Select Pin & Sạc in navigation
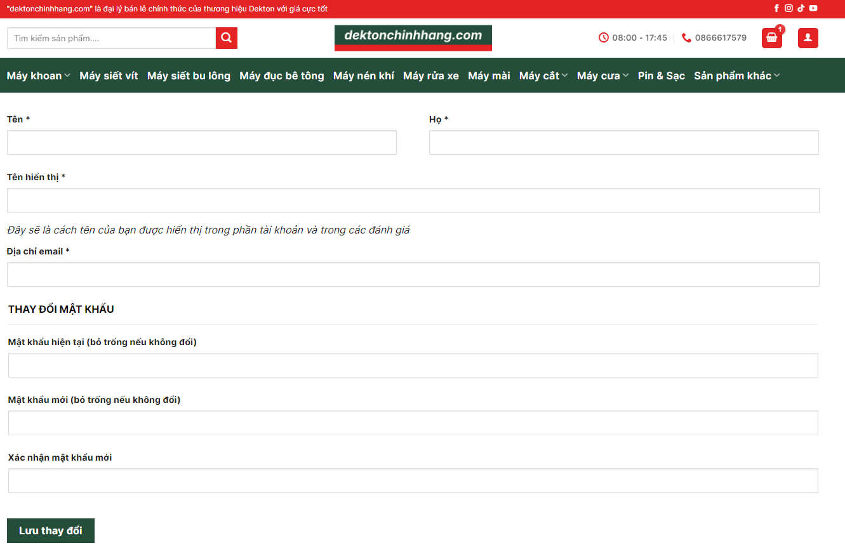This screenshot has height=559, width=845. click(x=661, y=76)
